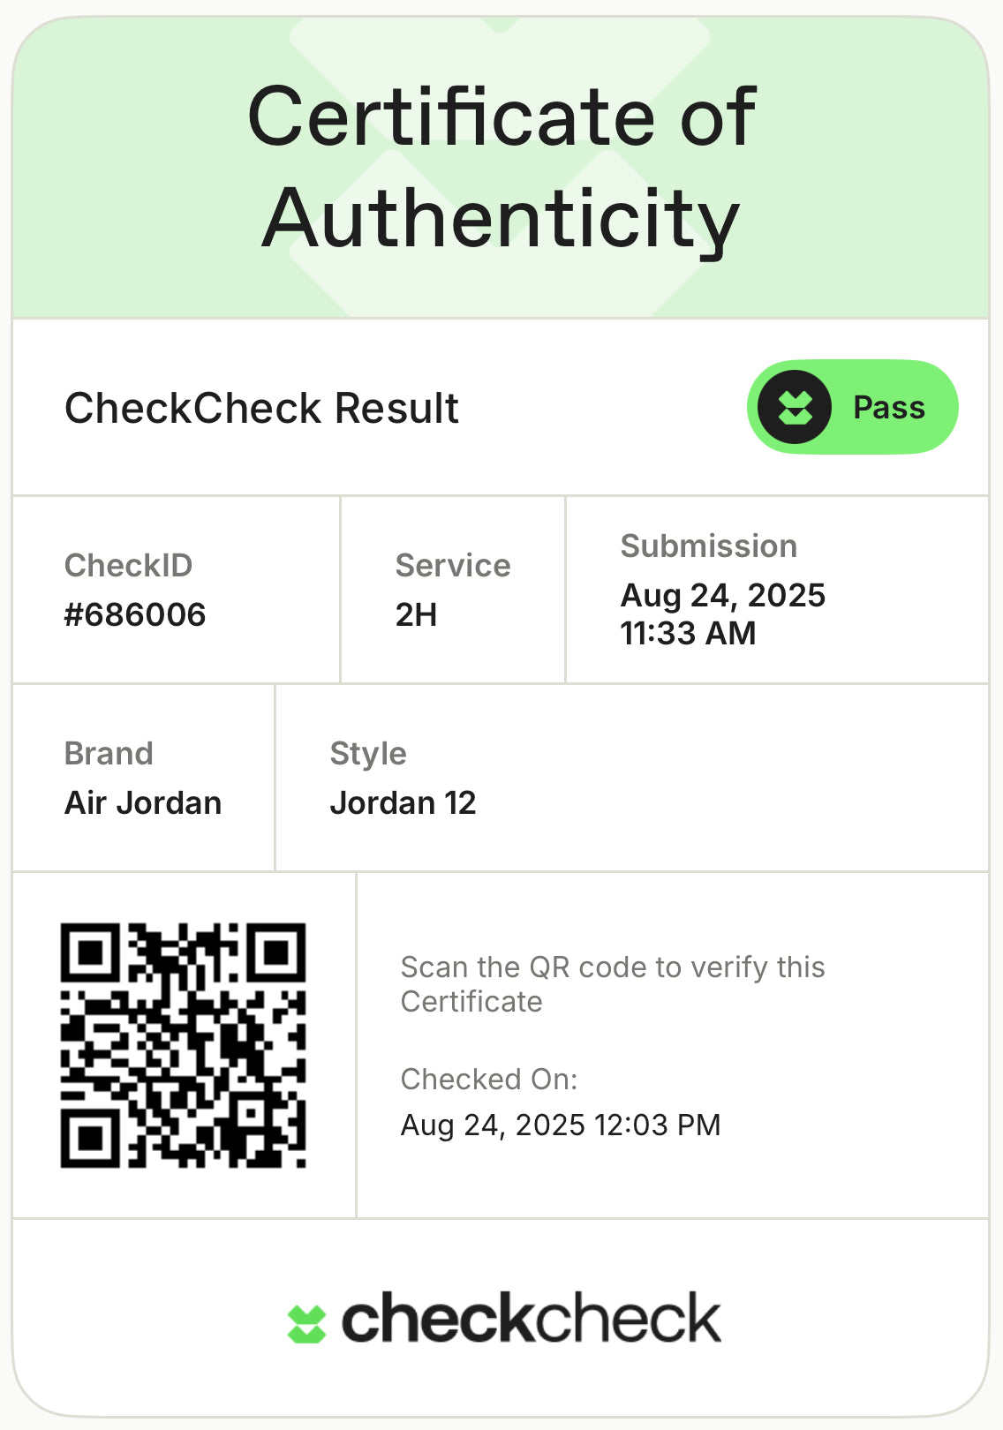This screenshot has height=1430, width=1003.
Task: Click the Submission field label
Action: click(709, 546)
